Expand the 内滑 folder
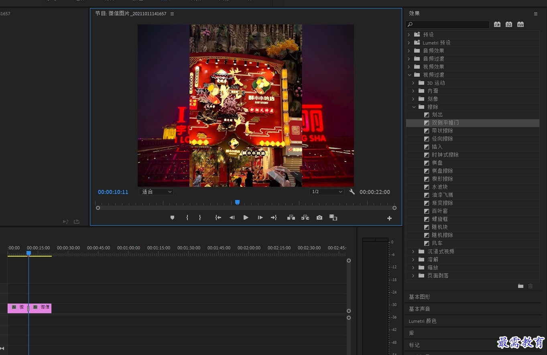 click(x=413, y=91)
